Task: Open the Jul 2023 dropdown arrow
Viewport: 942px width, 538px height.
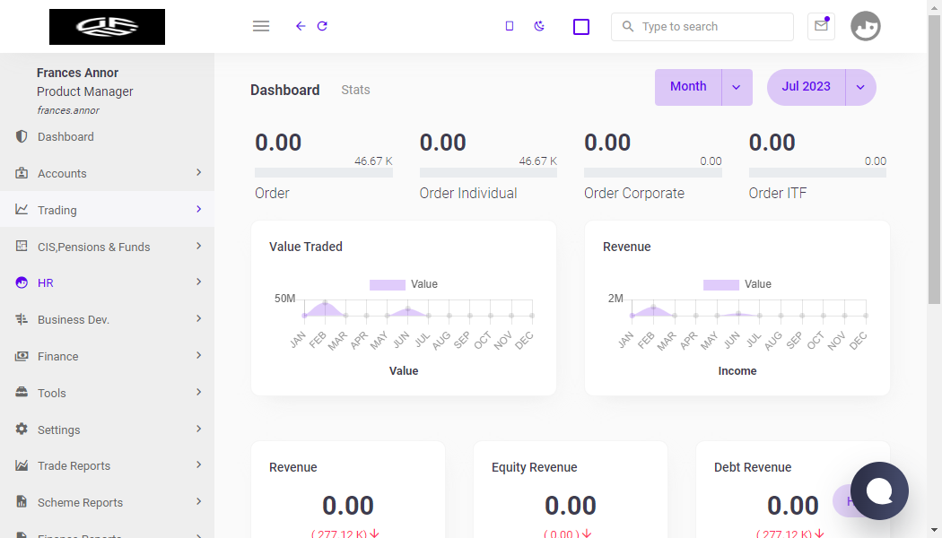Action: point(860,87)
